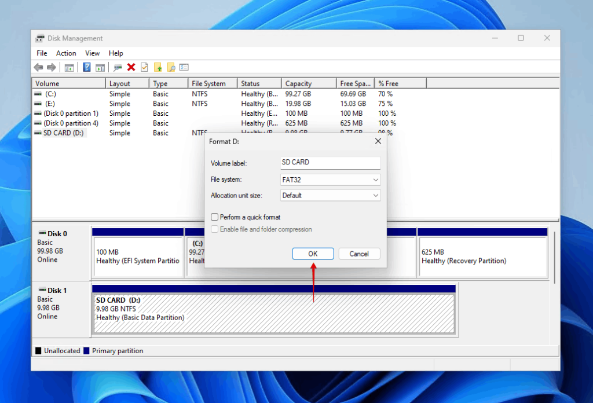Cancel the Format D: dialog
593x403 pixels.
359,254
